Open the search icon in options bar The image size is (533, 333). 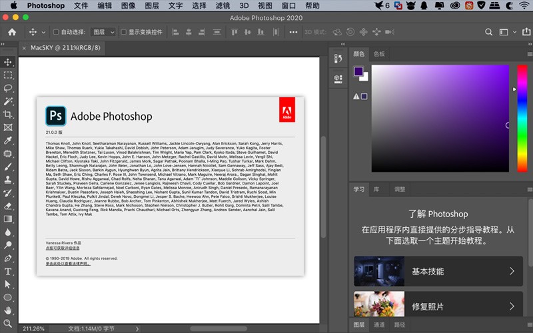[x=488, y=32]
